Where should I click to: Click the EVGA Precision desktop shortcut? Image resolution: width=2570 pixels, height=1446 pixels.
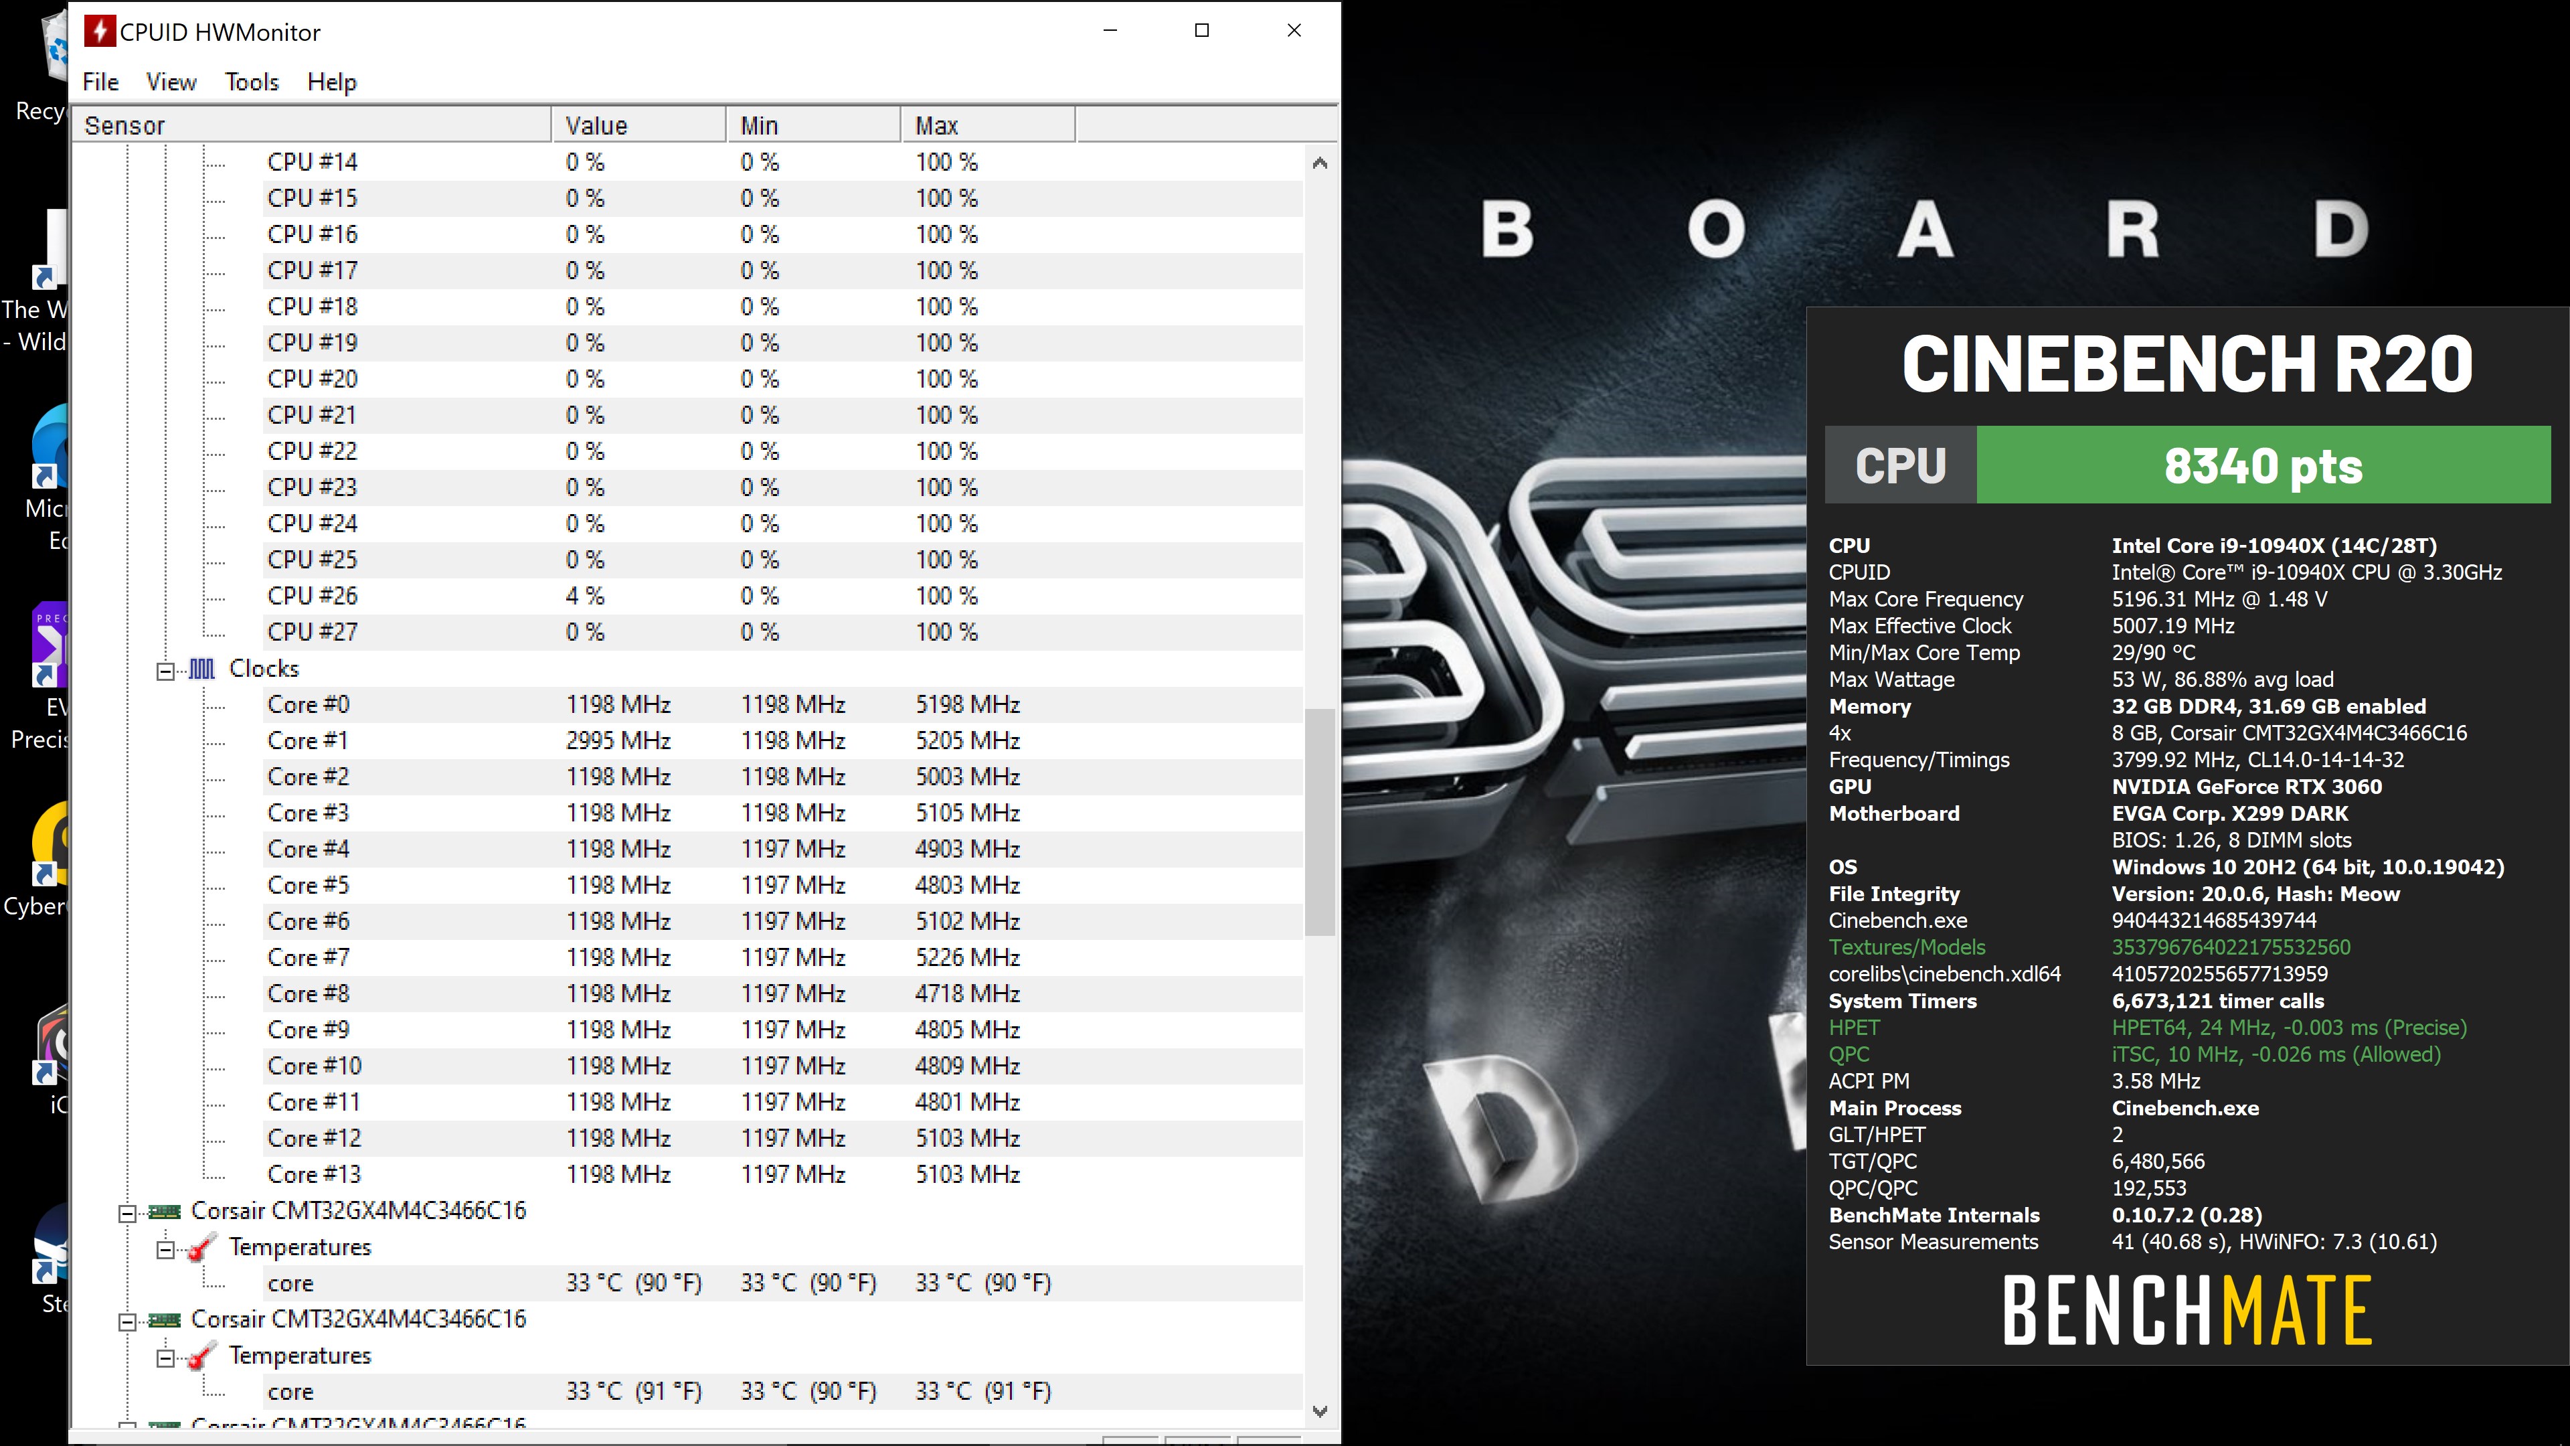point(42,677)
